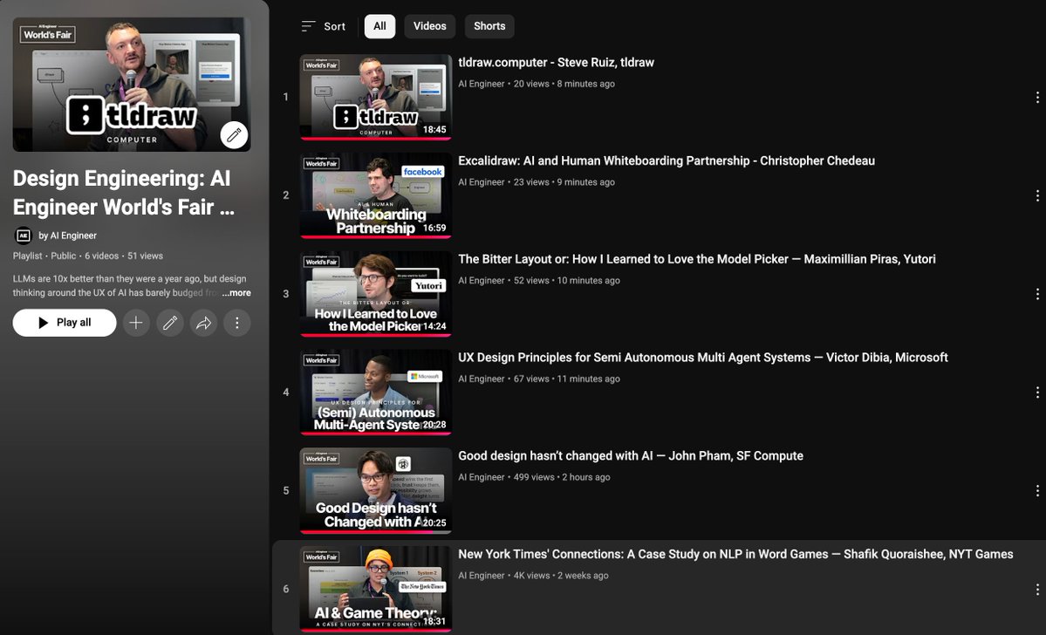Viewport: 1046px width, 635px height.
Task: Open New York Times' Connections video title
Action: click(x=735, y=554)
